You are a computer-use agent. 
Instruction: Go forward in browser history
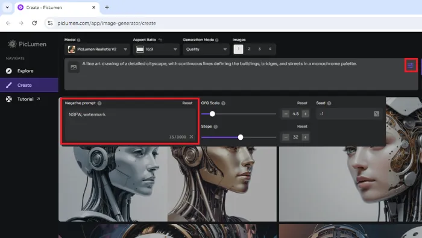point(21,23)
